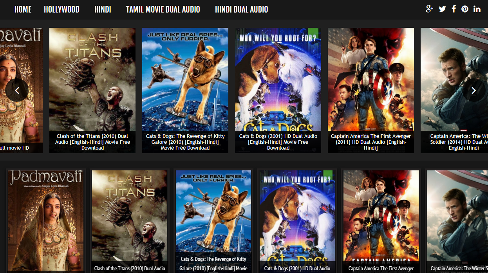Open the Twitter social icon

pos(442,9)
